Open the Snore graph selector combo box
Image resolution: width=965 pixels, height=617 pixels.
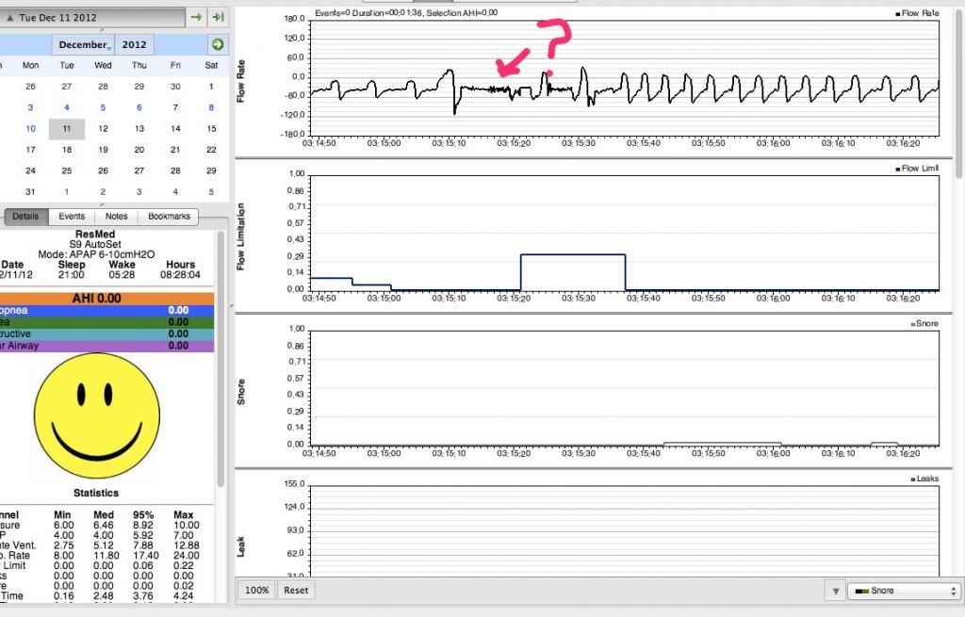click(904, 591)
